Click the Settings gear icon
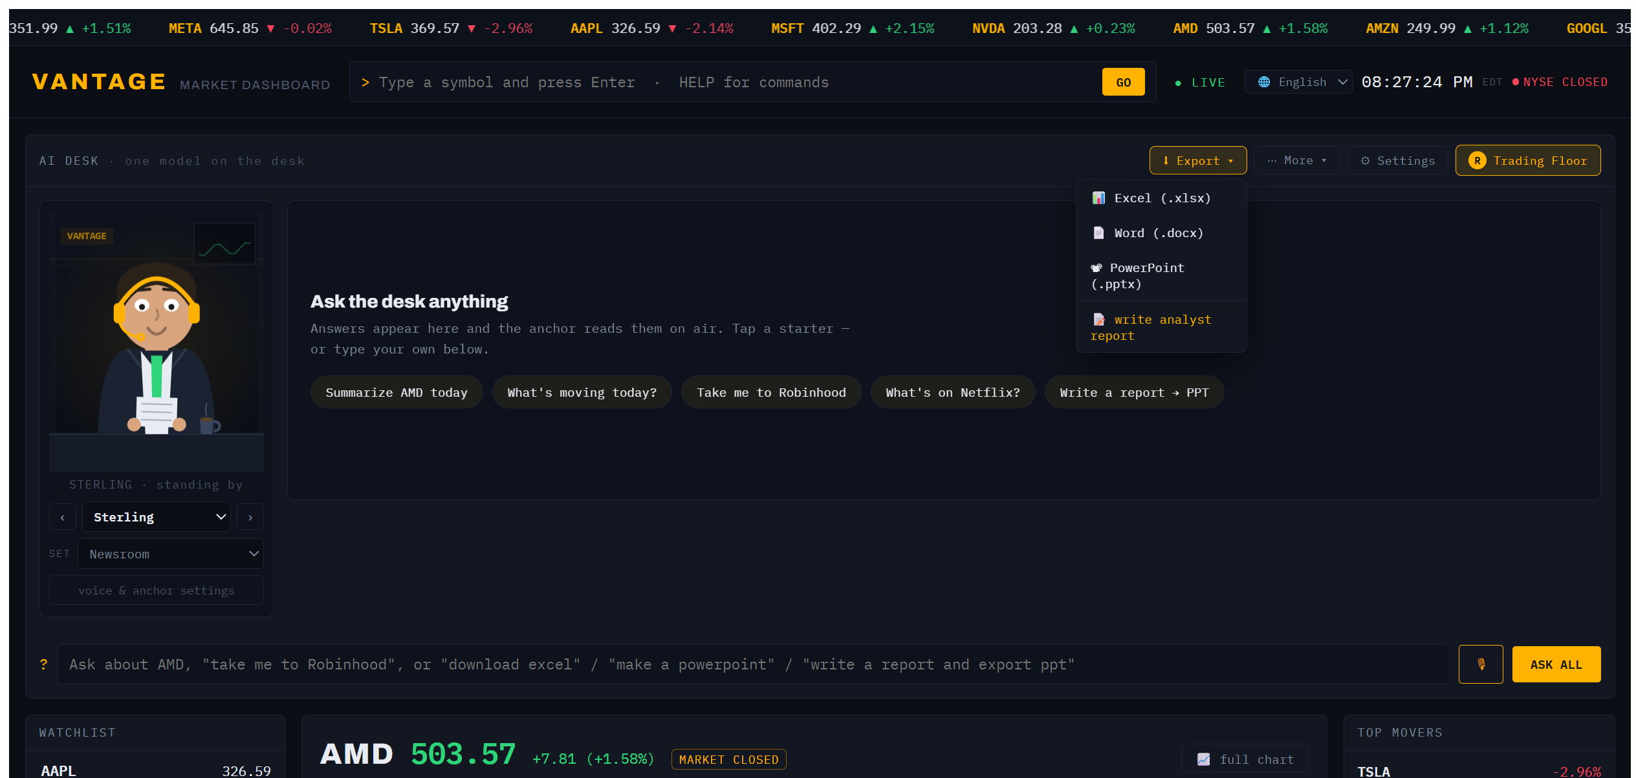1636x778 pixels. click(1365, 161)
